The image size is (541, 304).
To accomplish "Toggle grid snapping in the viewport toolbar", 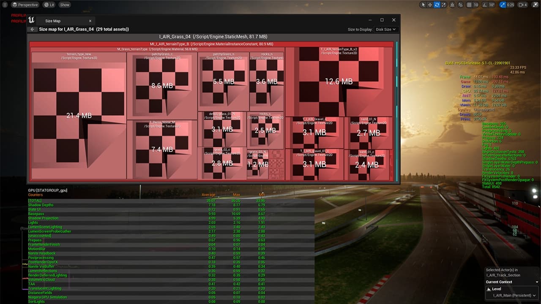I will point(469,5).
